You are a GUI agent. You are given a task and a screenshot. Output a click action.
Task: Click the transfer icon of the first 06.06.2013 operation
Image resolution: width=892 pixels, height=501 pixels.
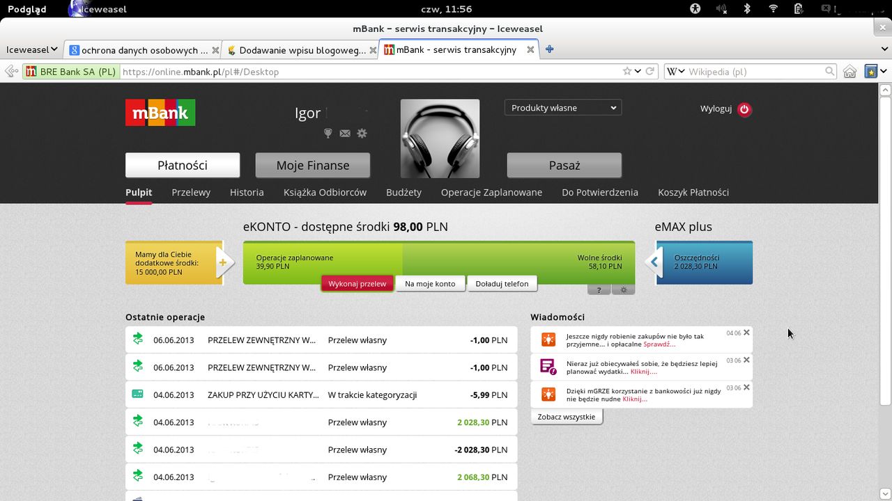[x=137, y=339]
